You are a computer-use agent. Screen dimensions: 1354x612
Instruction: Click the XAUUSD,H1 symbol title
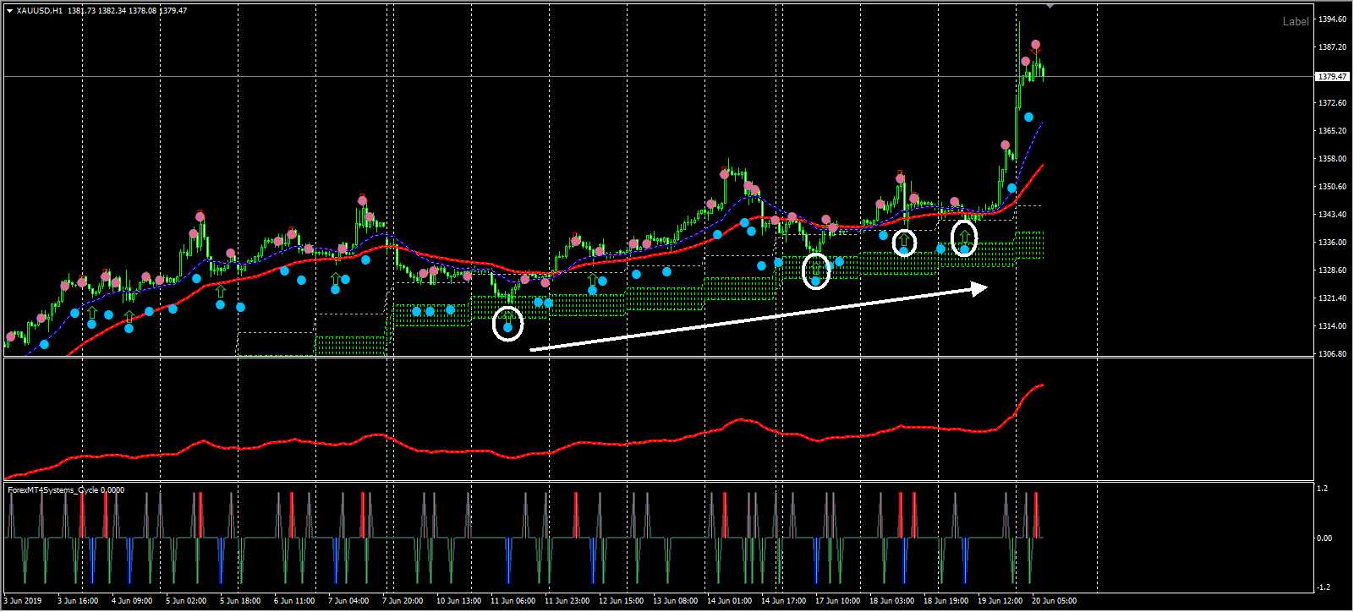click(40, 11)
